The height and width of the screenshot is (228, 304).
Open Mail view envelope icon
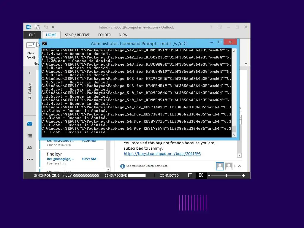click(x=30, y=124)
